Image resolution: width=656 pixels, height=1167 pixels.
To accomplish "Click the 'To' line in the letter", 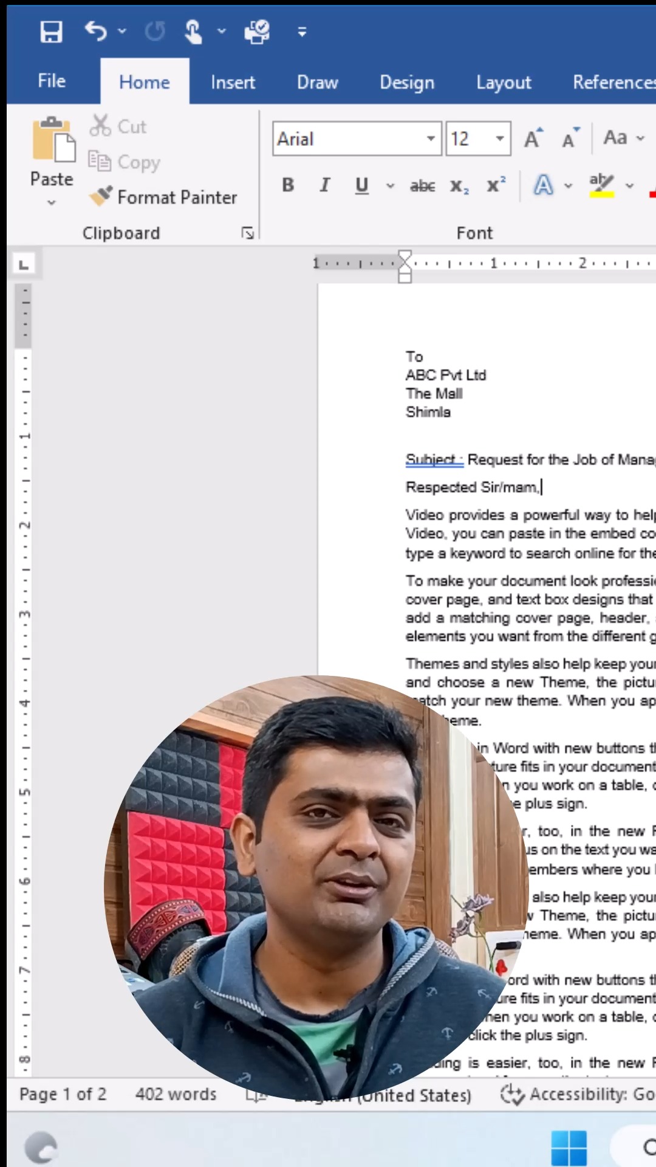I will tap(414, 357).
